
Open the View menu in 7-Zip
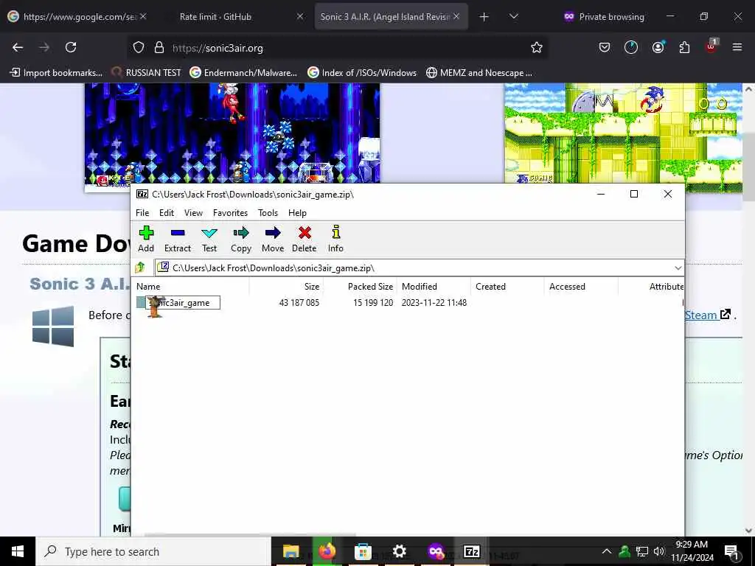(x=194, y=213)
